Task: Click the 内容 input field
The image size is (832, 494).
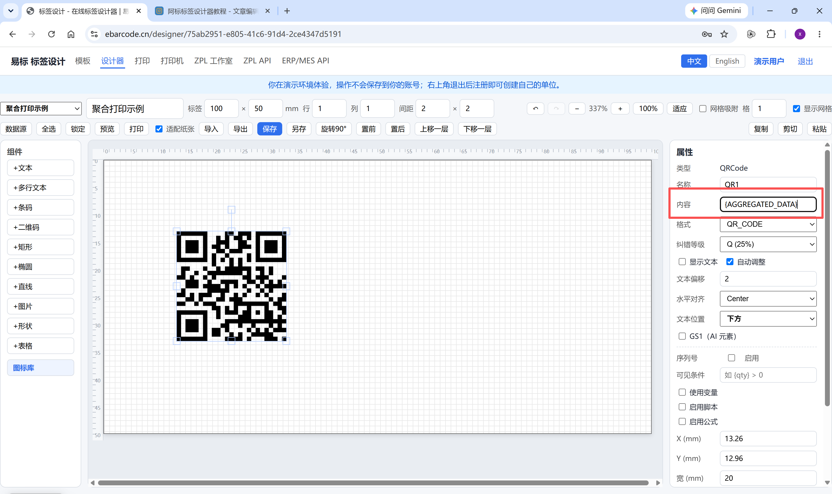Action: 768,204
